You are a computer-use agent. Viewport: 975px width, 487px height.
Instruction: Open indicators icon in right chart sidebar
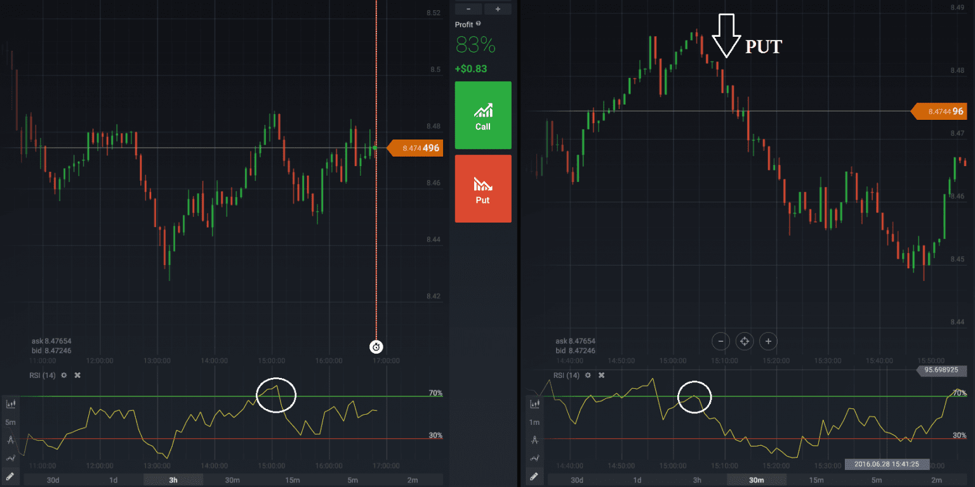pyautogui.click(x=534, y=457)
